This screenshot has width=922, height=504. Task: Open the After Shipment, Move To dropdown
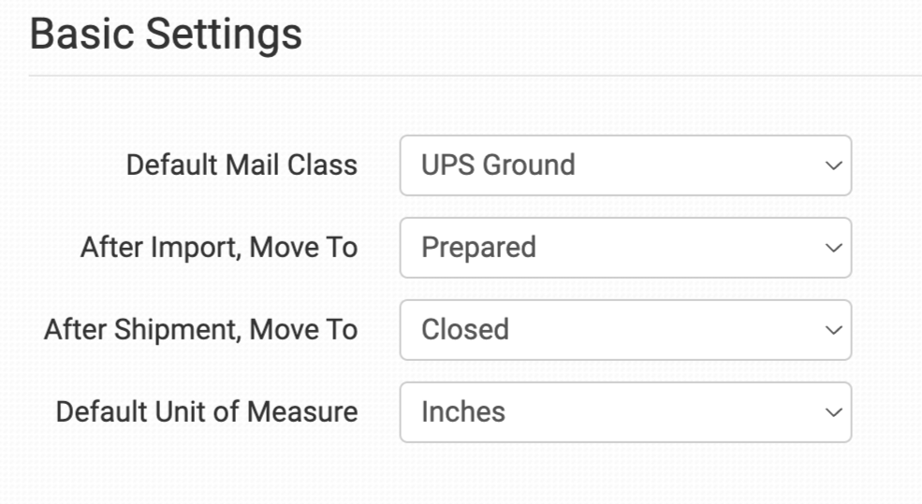624,330
